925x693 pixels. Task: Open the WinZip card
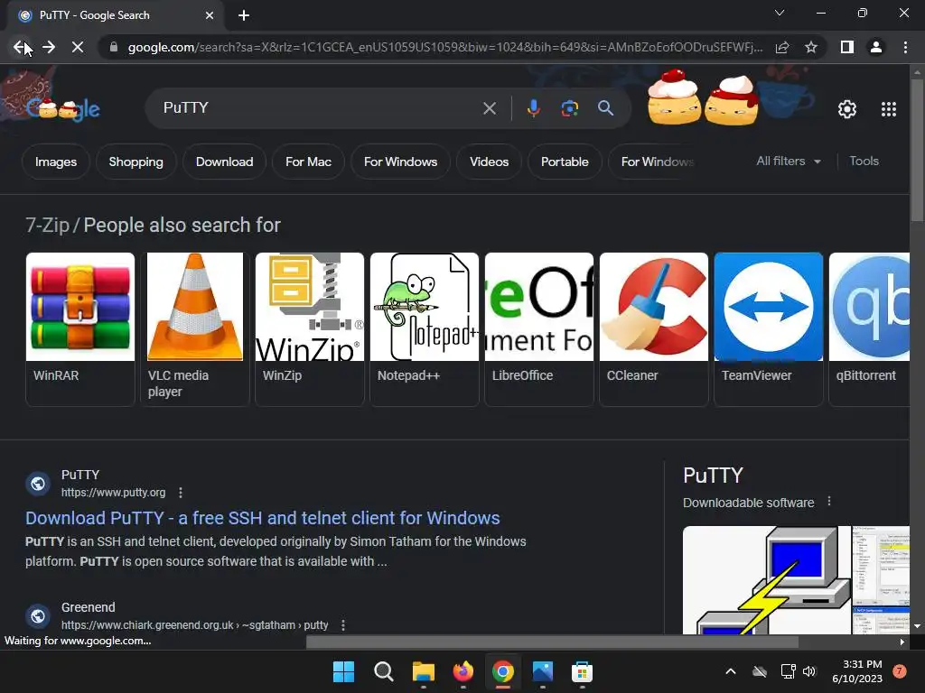[310, 328]
